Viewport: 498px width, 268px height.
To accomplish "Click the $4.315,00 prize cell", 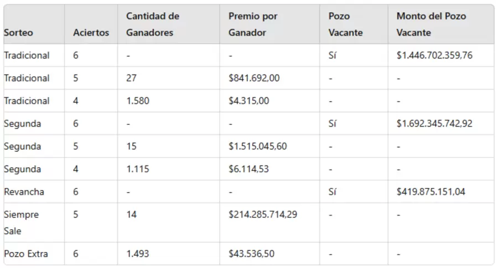I will (x=249, y=101).
